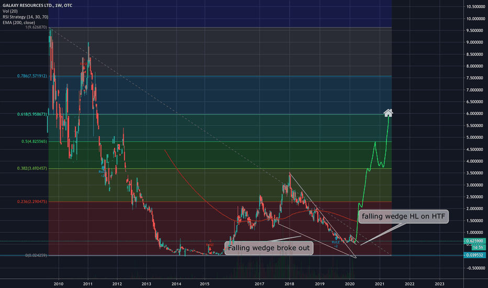Click the 0(0.024259) Fibonacci level label
Viewport: 488px width, 288px height.
(x=36, y=256)
